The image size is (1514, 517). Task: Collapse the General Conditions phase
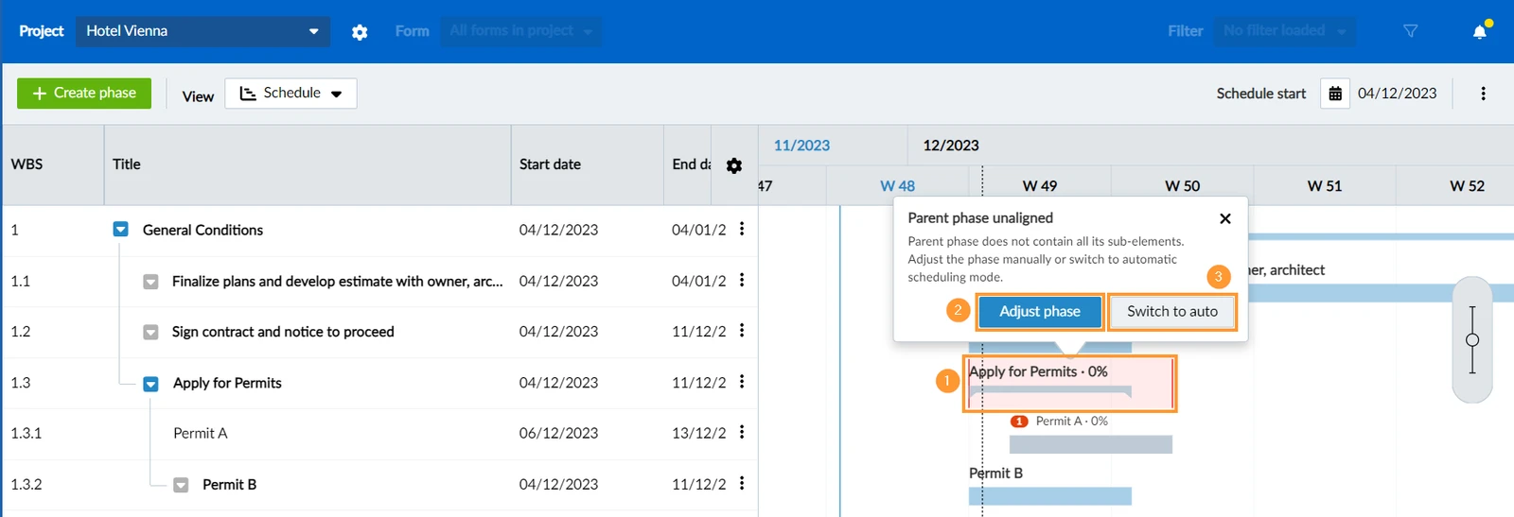coord(121,230)
